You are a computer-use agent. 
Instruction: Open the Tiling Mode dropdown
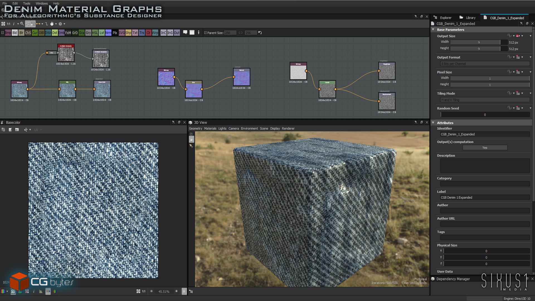[x=485, y=100]
